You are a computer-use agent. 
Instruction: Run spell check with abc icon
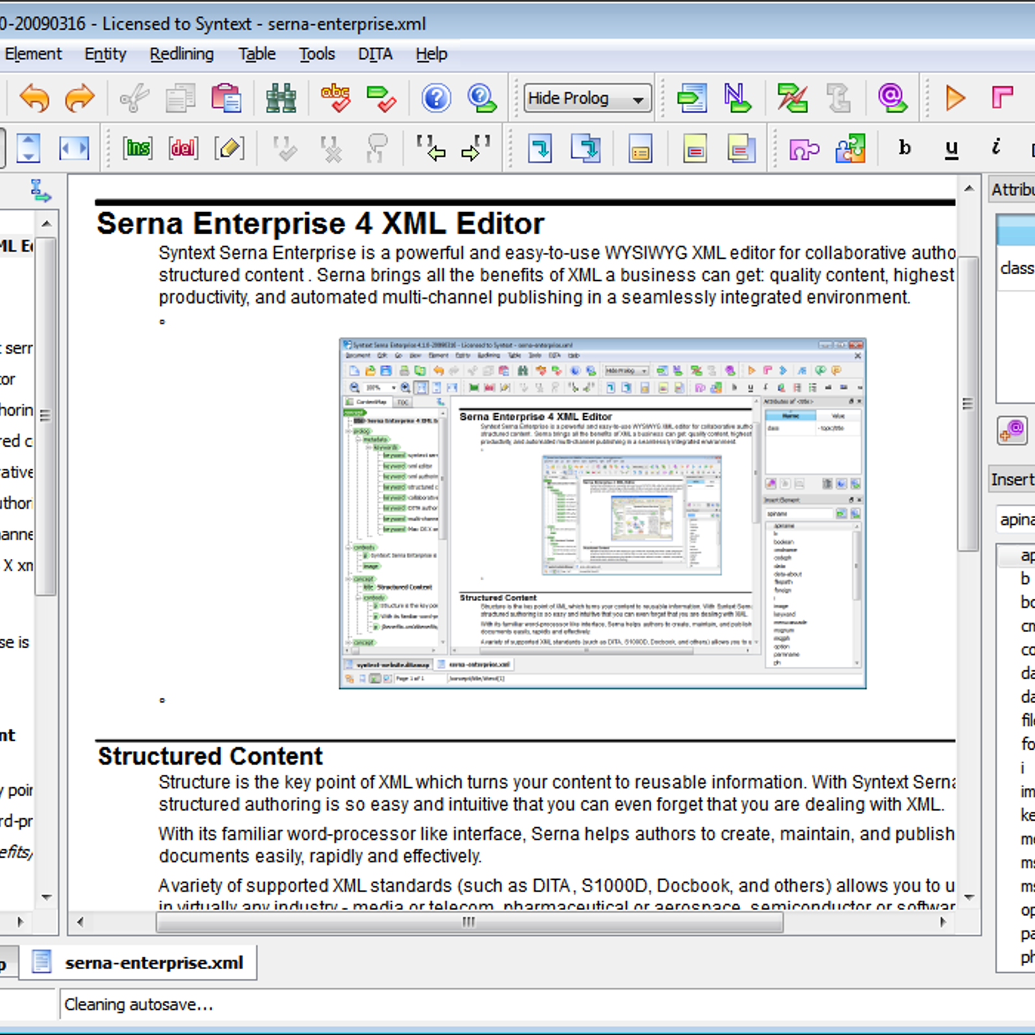[x=336, y=98]
